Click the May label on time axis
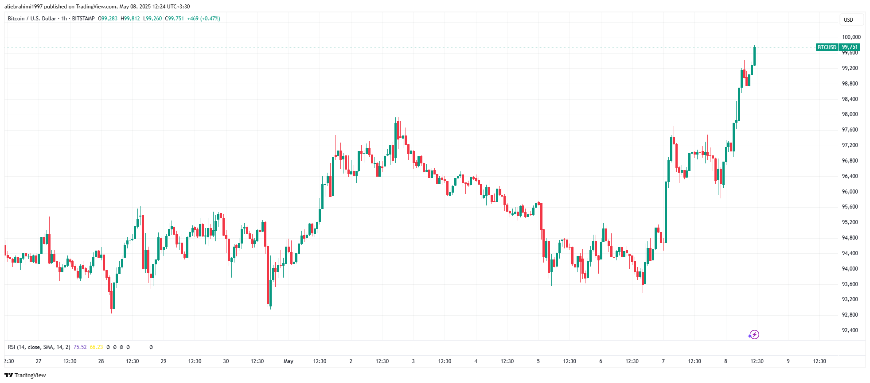 click(x=289, y=361)
